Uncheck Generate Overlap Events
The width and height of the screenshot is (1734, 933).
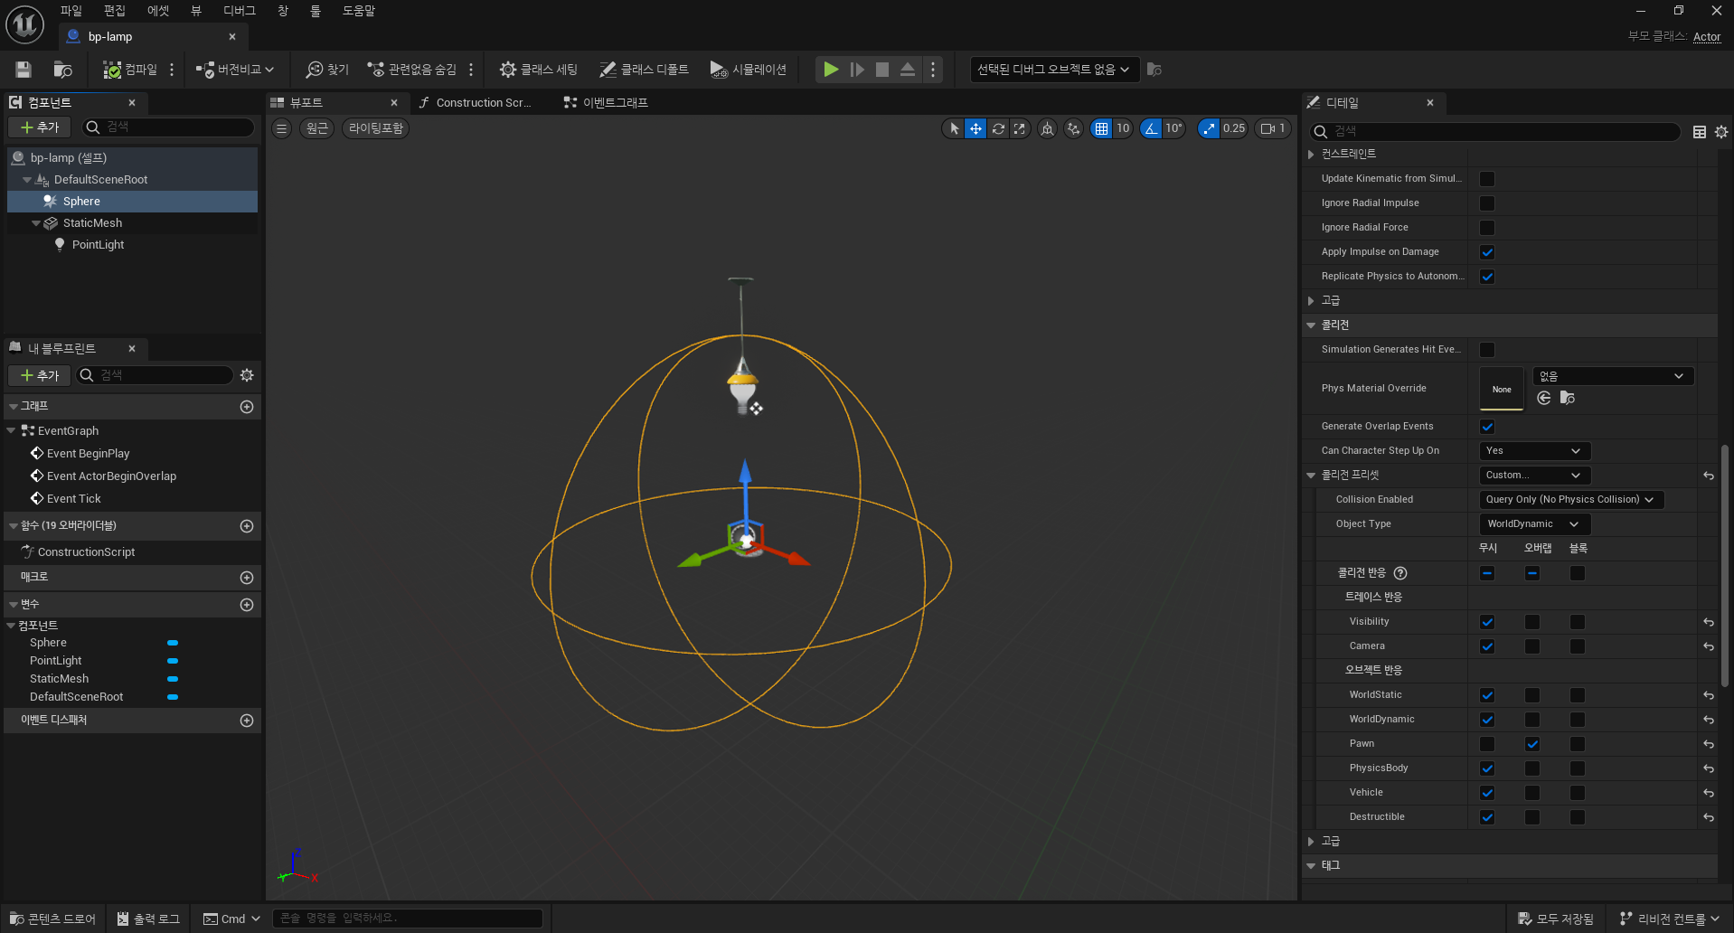tap(1487, 427)
